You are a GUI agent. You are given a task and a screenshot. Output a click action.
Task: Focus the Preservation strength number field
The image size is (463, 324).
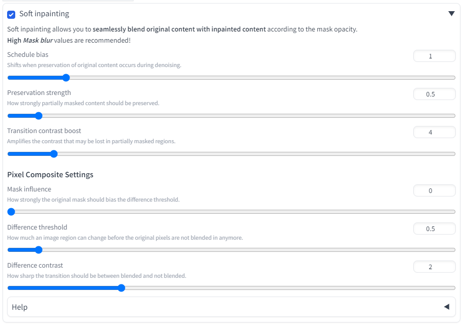[x=434, y=94]
